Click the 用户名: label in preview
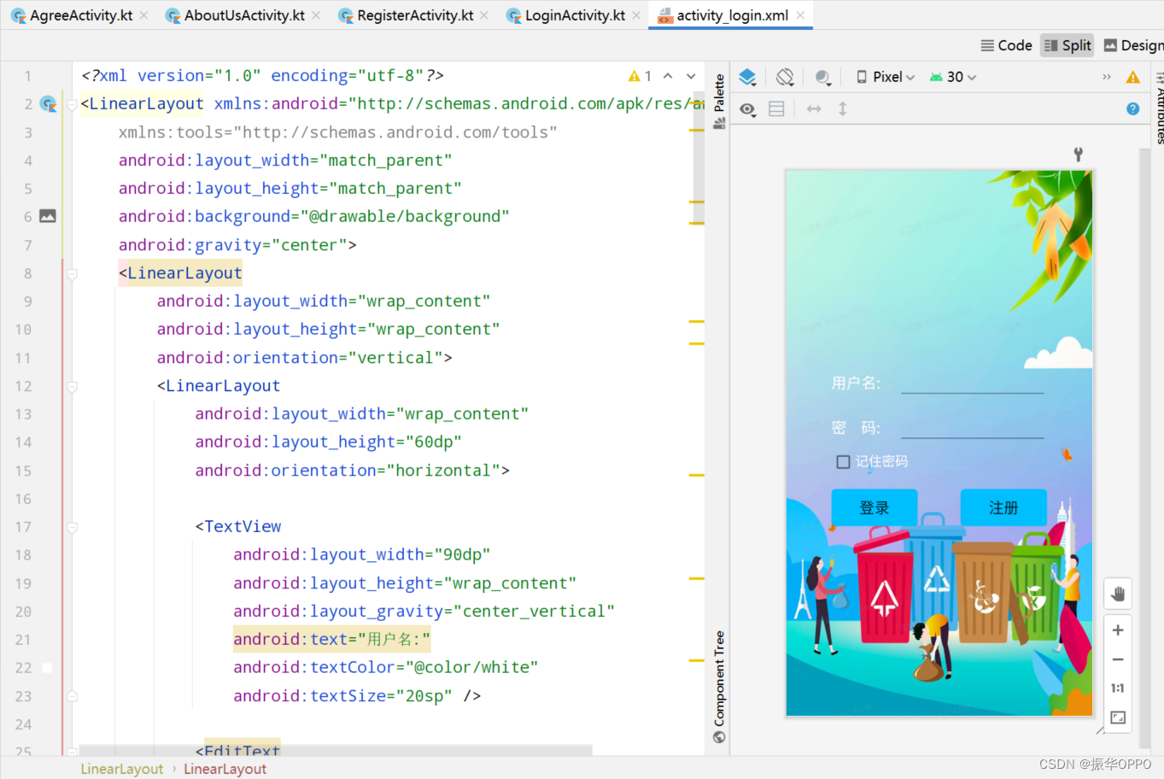Viewport: 1164px width, 779px height. pos(857,383)
